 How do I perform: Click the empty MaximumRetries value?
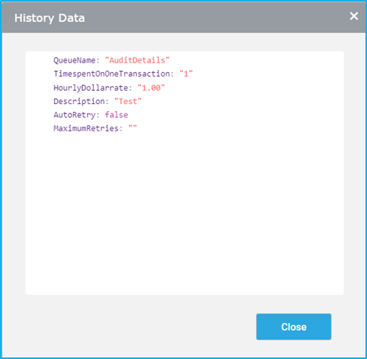point(132,127)
